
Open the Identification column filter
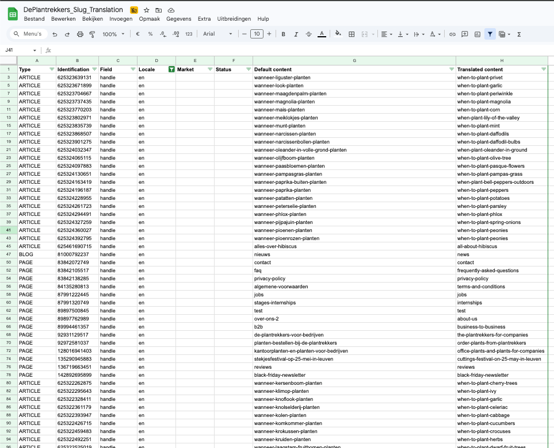click(94, 69)
